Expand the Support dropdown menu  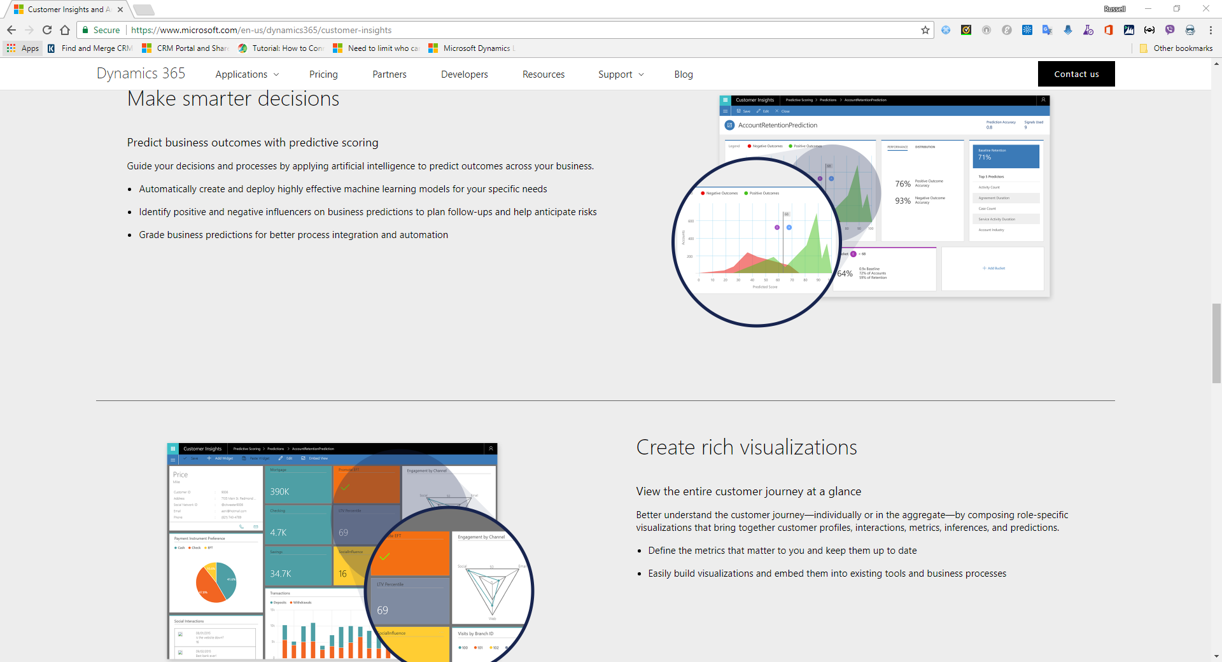point(621,74)
